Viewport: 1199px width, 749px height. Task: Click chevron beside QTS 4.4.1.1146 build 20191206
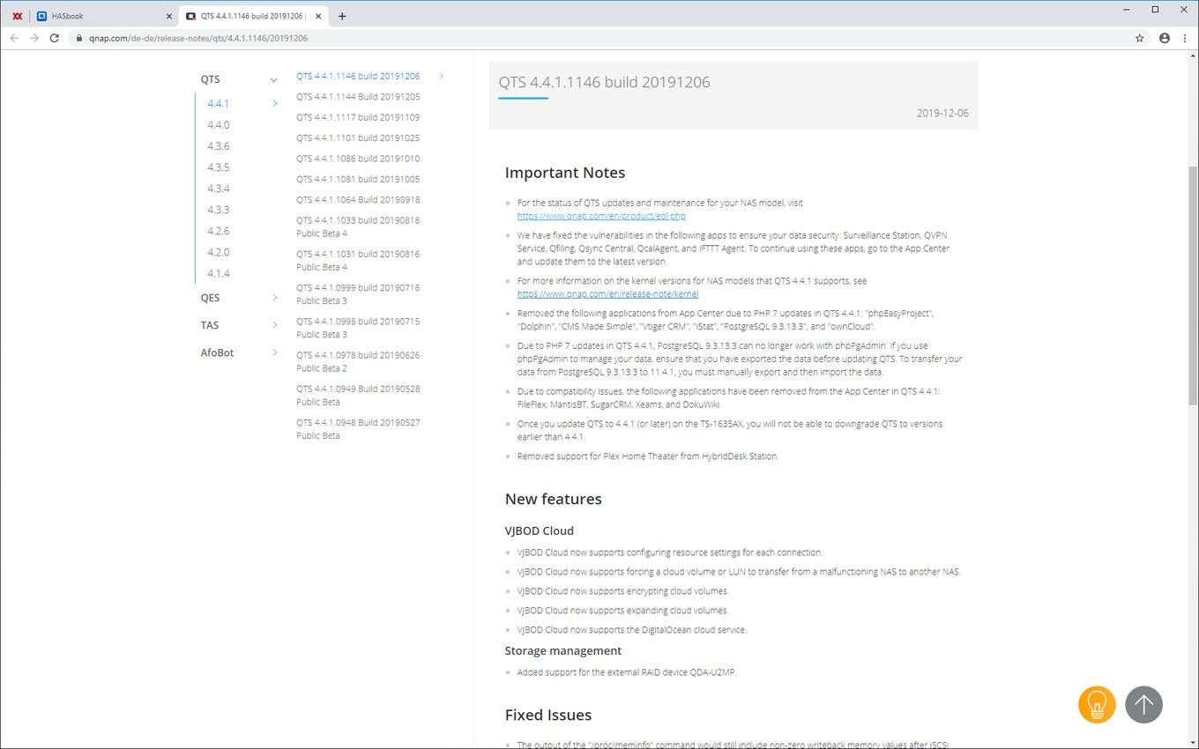[x=441, y=76]
